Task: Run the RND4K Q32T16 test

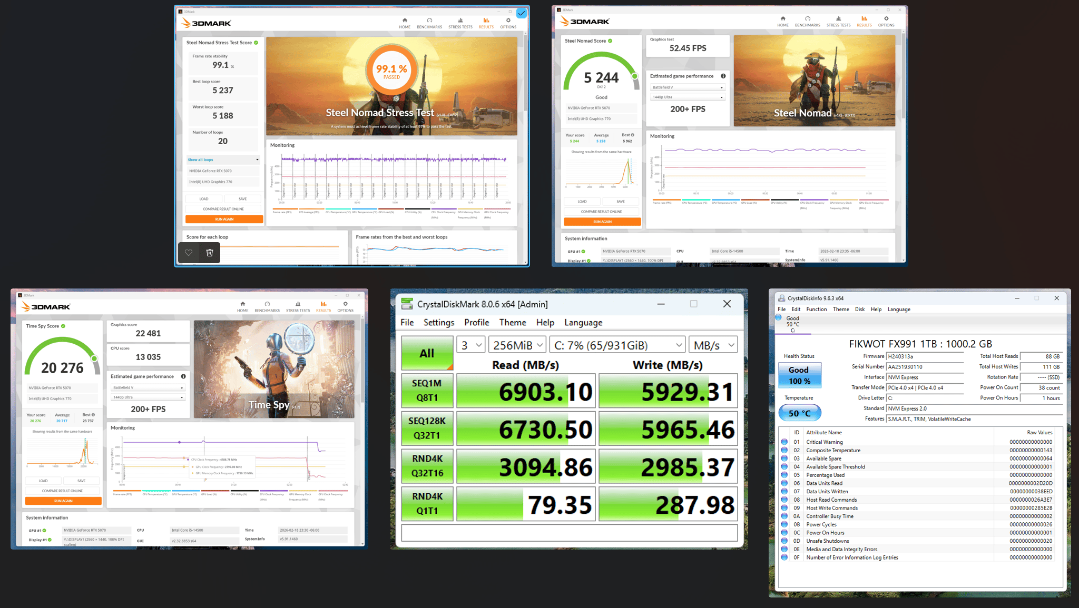Action: [427, 466]
